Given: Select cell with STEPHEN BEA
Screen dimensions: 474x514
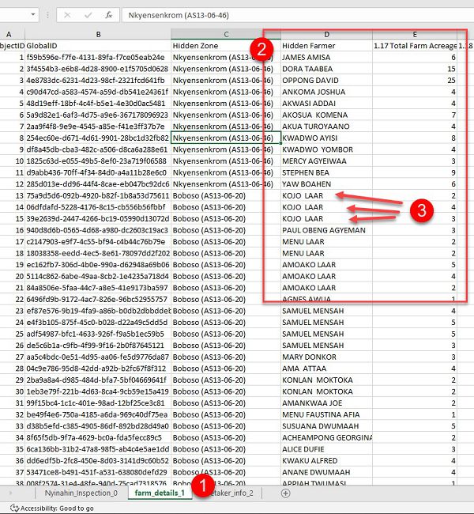Looking at the screenshot, I should click(x=326, y=172).
